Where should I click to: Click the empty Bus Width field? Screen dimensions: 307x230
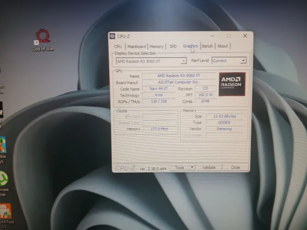(224, 135)
